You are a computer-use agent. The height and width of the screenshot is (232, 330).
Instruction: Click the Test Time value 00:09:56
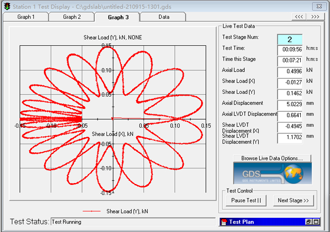pos(290,50)
